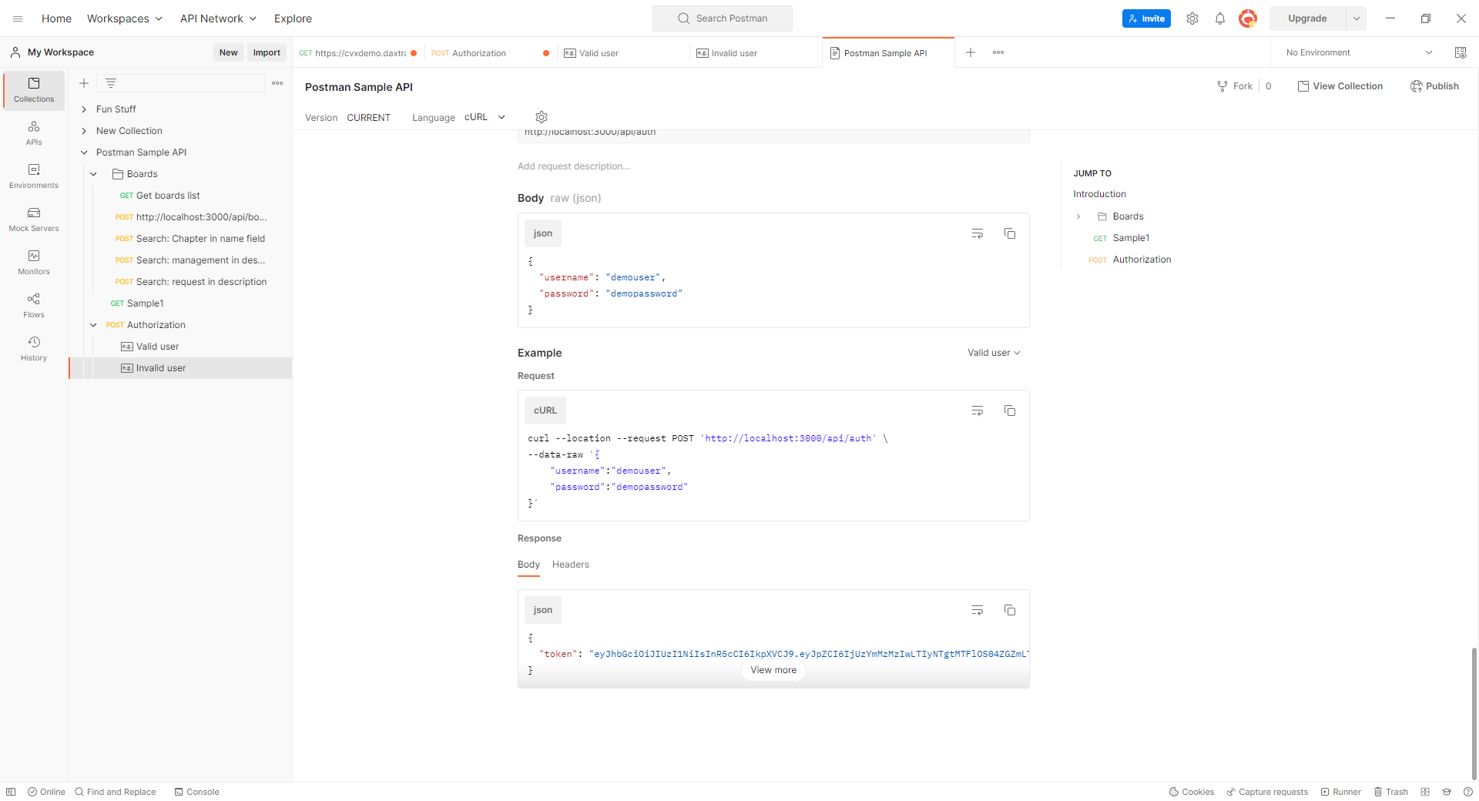
Task: Switch to the Invalid user tab
Action: 756,53
